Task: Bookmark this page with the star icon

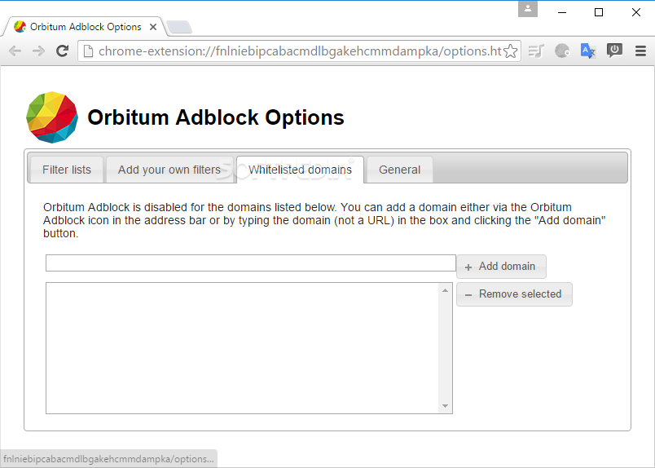Action: (x=511, y=51)
